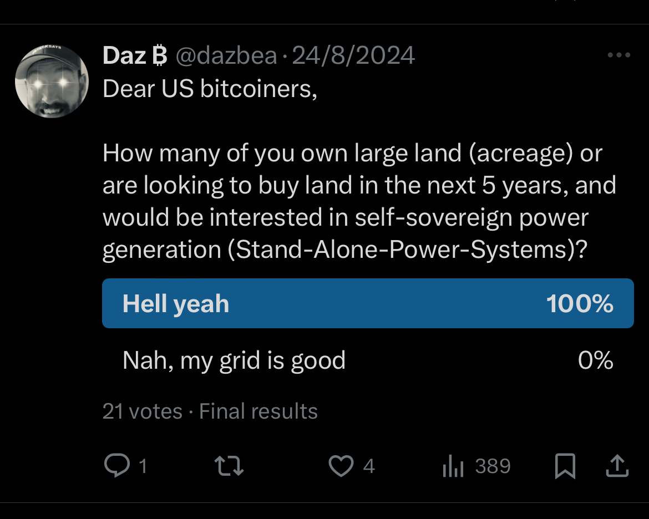Viewport: 649px width, 519px height.
Task: Select "Nah, my grid is good" option
Action: pyautogui.click(x=234, y=360)
